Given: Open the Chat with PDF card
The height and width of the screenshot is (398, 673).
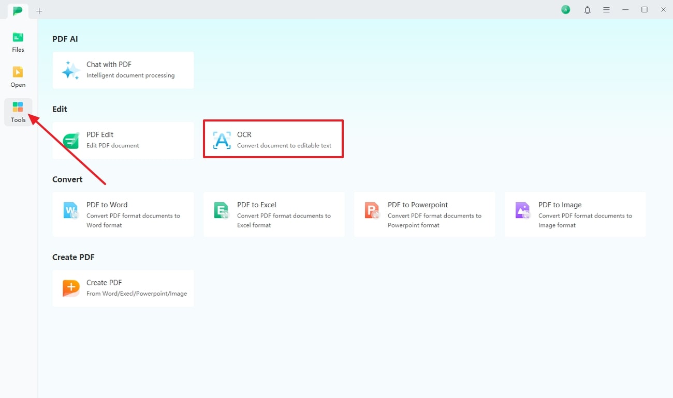Looking at the screenshot, I should (x=123, y=70).
